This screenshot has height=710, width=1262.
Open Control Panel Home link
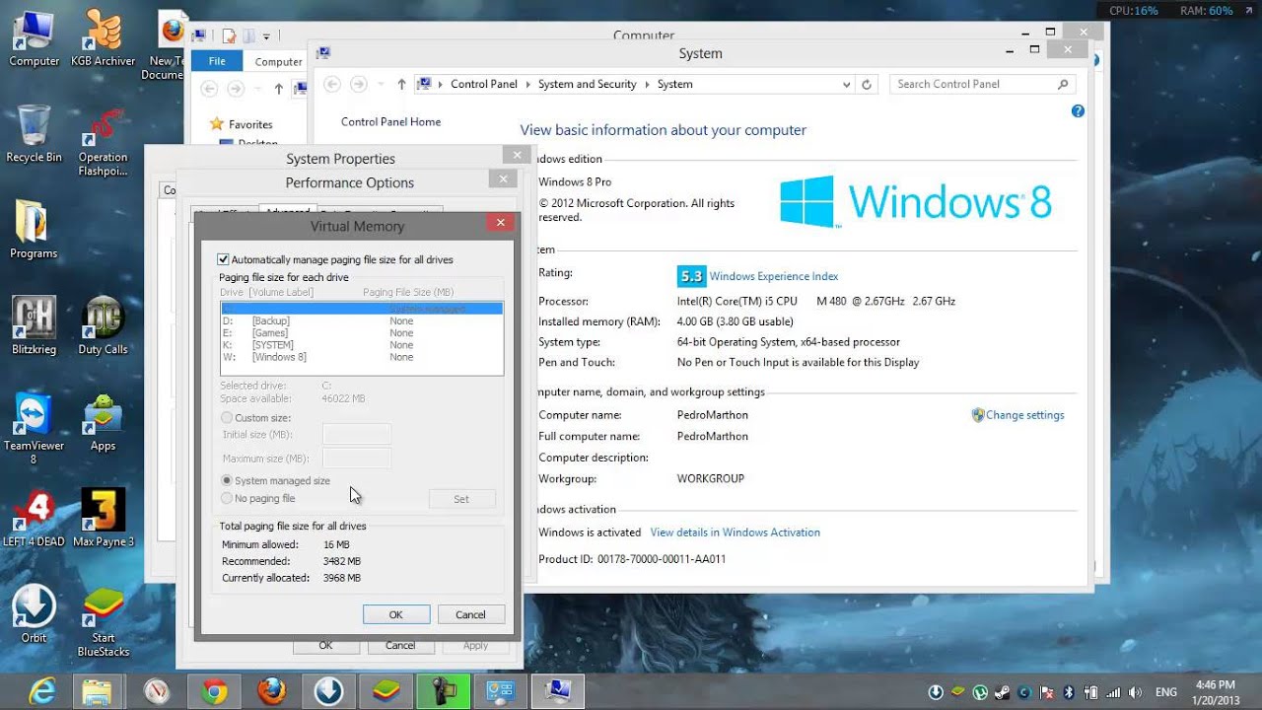click(x=390, y=122)
